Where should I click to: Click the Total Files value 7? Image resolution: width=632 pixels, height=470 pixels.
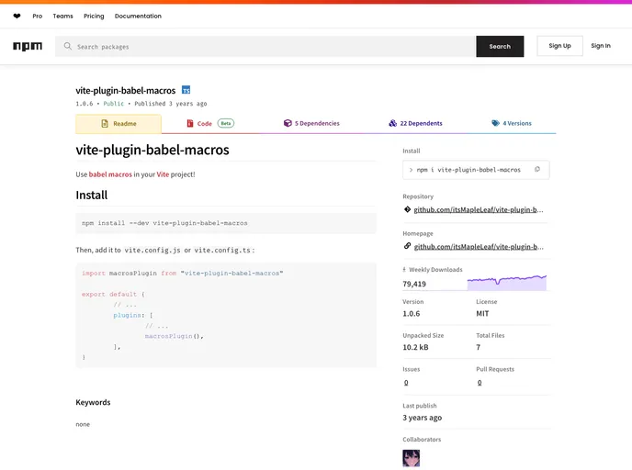pyautogui.click(x=478, y=347)
